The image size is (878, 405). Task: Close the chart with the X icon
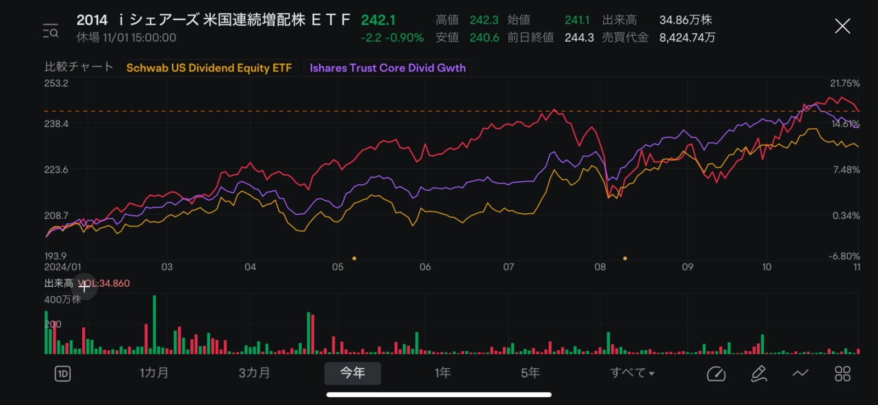842,26
